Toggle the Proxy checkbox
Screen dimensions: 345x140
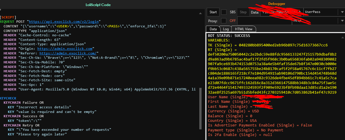click(224, 21)
